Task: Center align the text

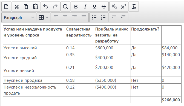Action: [65, 17]
